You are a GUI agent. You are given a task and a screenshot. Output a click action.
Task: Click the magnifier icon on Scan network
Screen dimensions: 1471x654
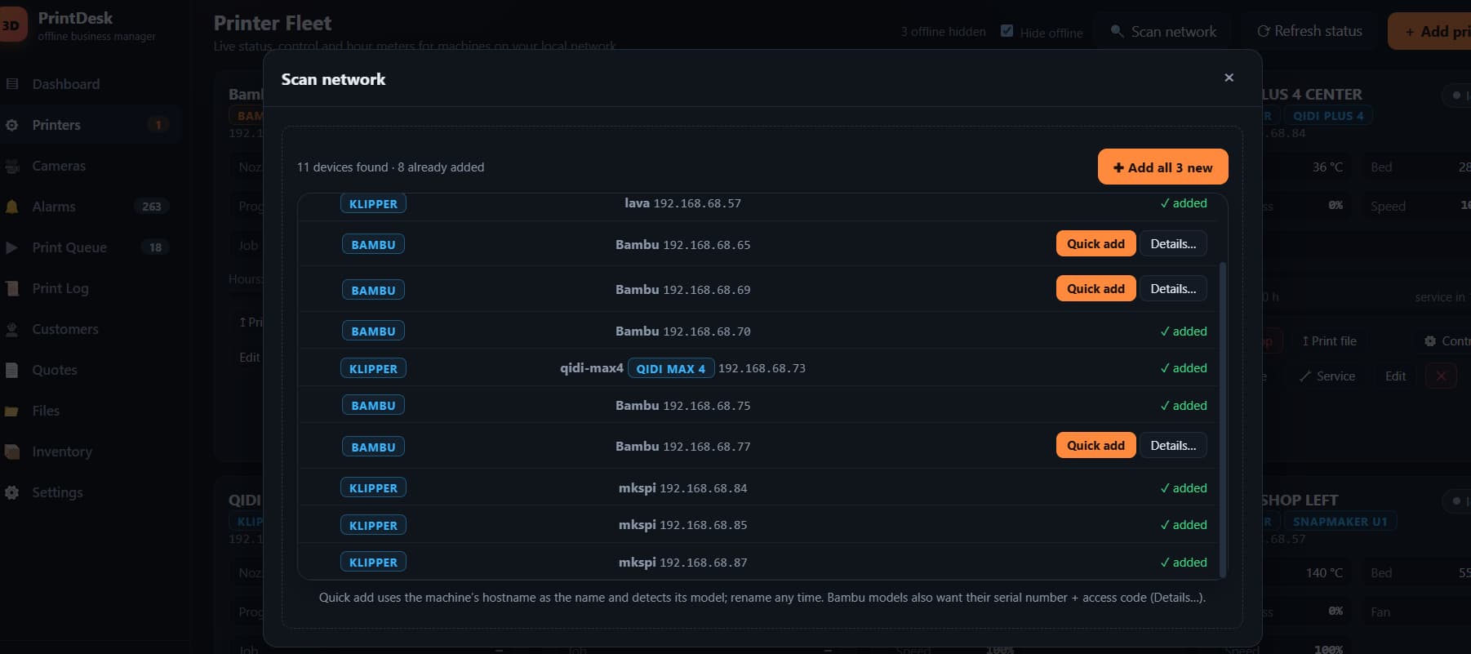coord(1118,31)
